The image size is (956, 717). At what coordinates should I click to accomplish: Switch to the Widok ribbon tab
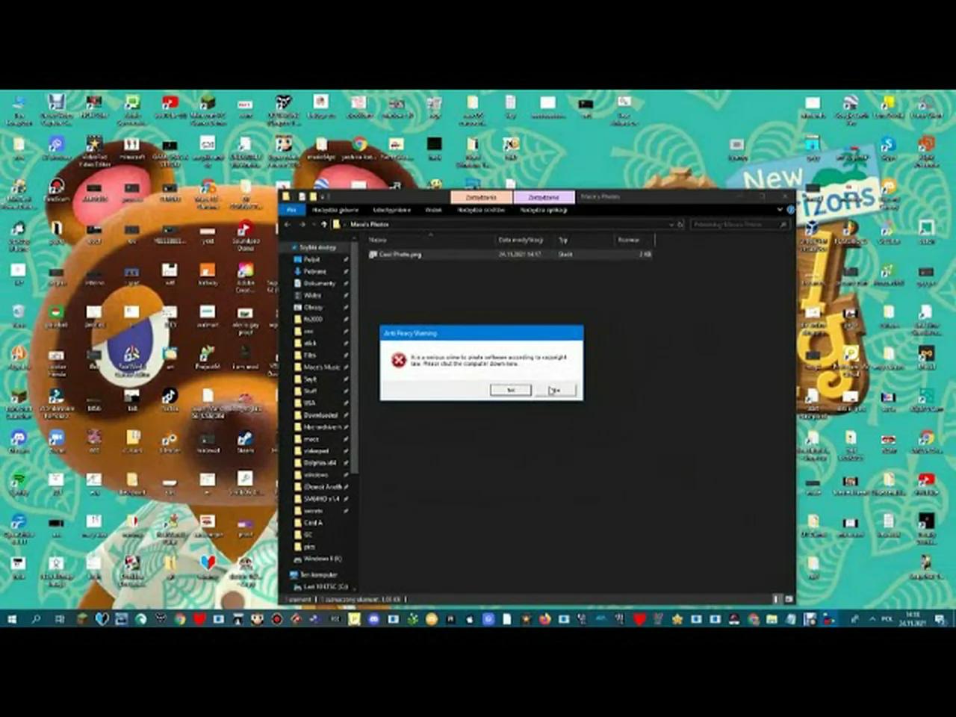(x=435, y=210)
